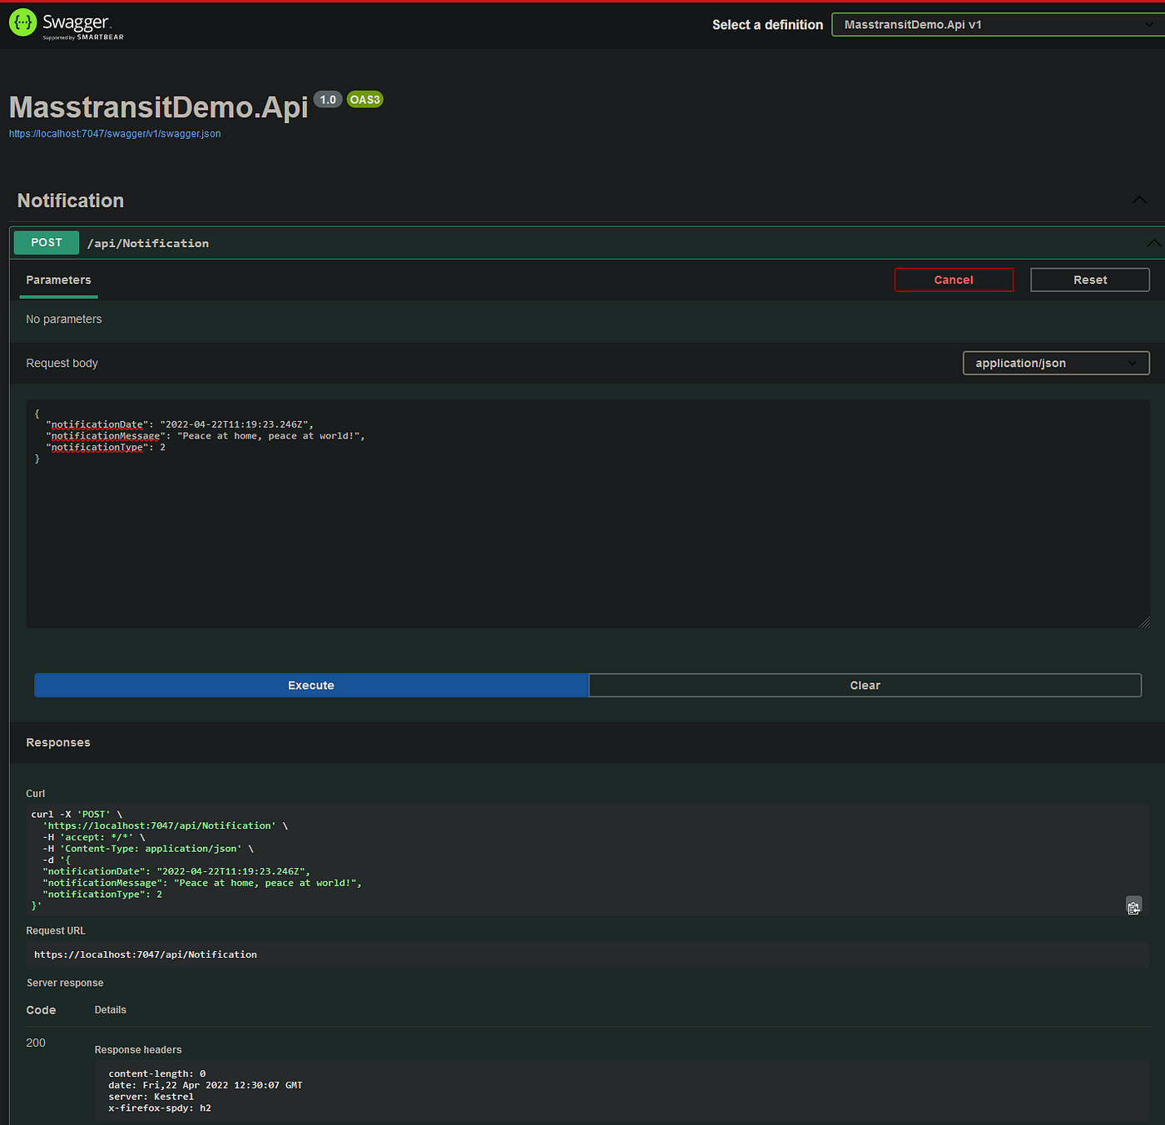
Task: Click the 200 response code
Action: click(36, 1043)
